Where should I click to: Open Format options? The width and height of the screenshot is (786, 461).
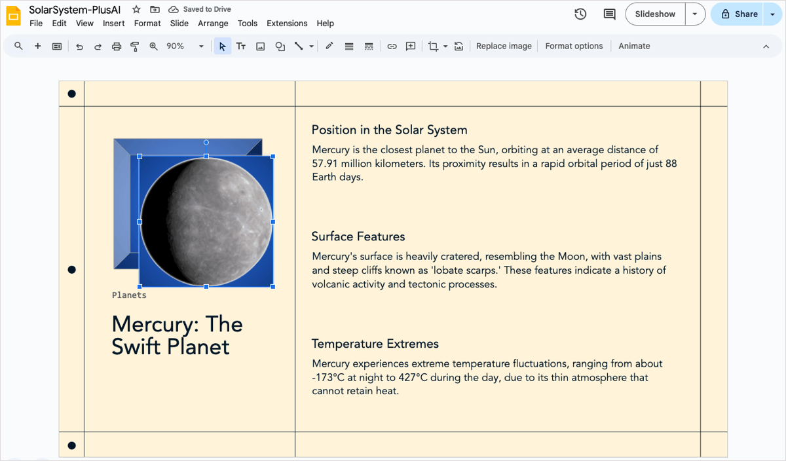(x=574, y=46)
